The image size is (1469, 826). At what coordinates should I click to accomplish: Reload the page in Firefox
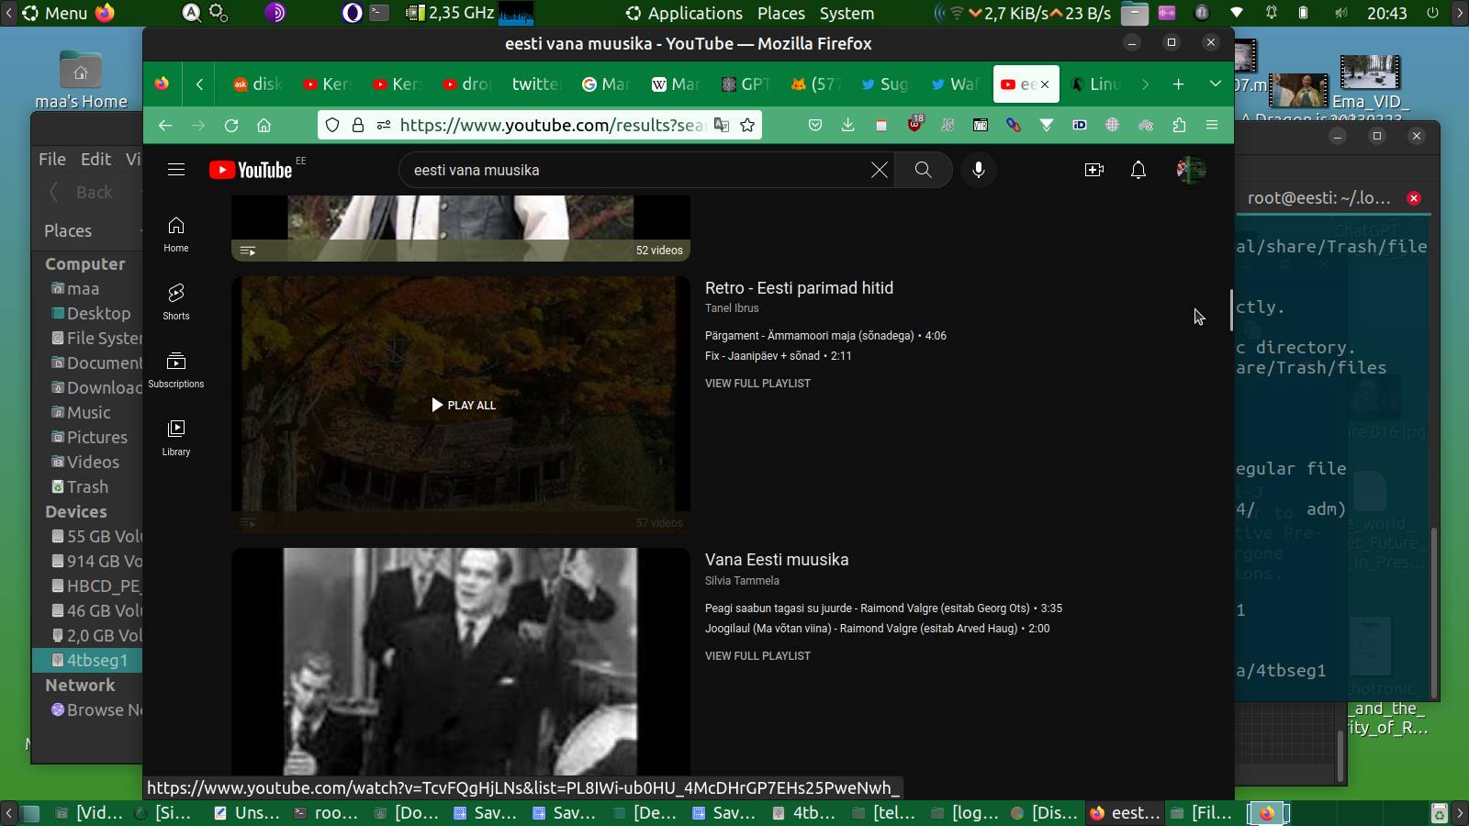point(231,125)
